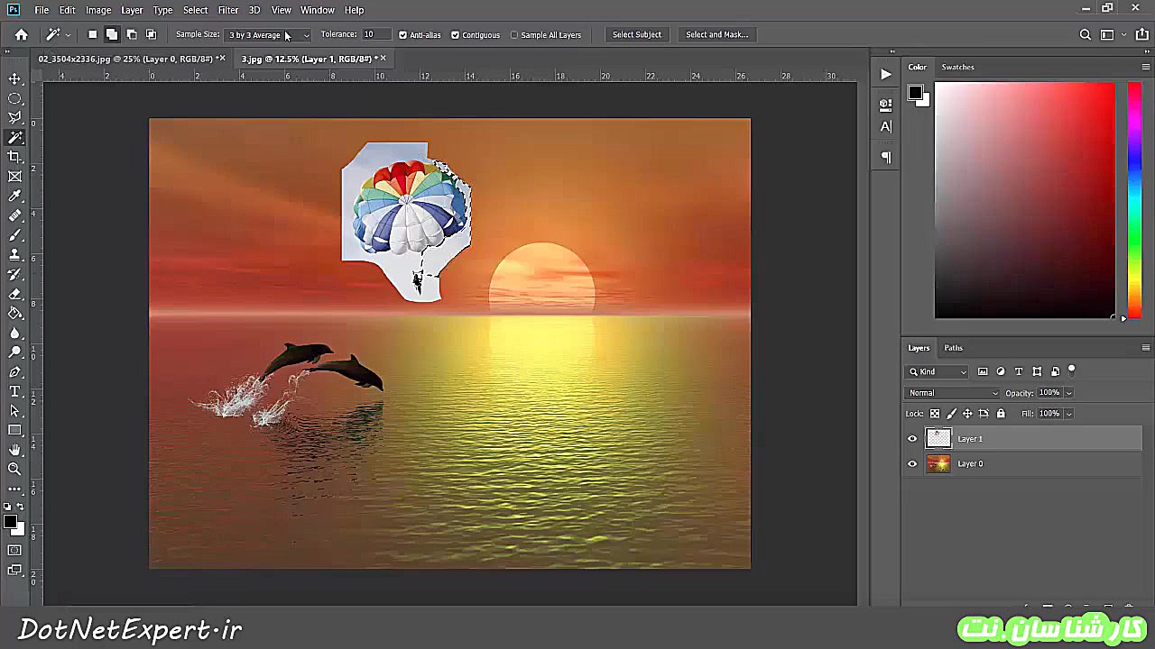Viewport: 1155px width, 649px height.
Task: Enable Sample All Layers checkbox
Action: tap(514, 35)
